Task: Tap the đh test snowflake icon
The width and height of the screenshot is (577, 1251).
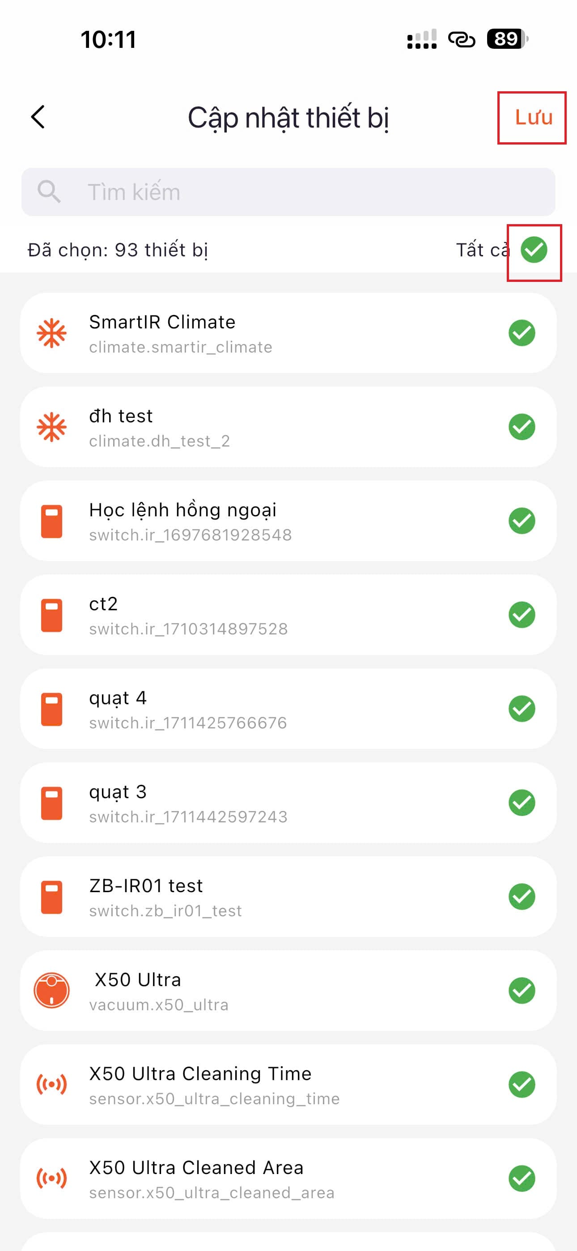Action: [x=51, y=427]
